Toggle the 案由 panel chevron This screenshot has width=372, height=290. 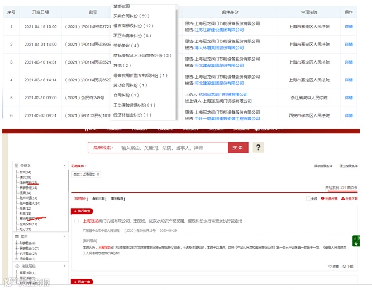pos(64,236)
